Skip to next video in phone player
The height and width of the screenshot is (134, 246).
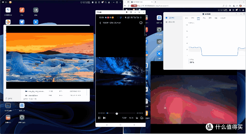click(x=104, y=118)
